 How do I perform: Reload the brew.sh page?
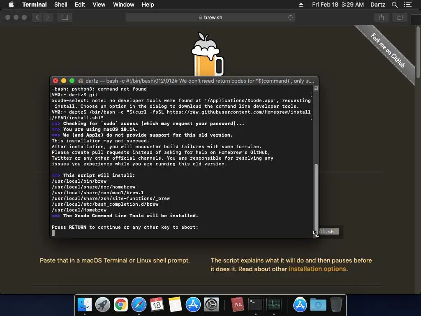(290, 17)
